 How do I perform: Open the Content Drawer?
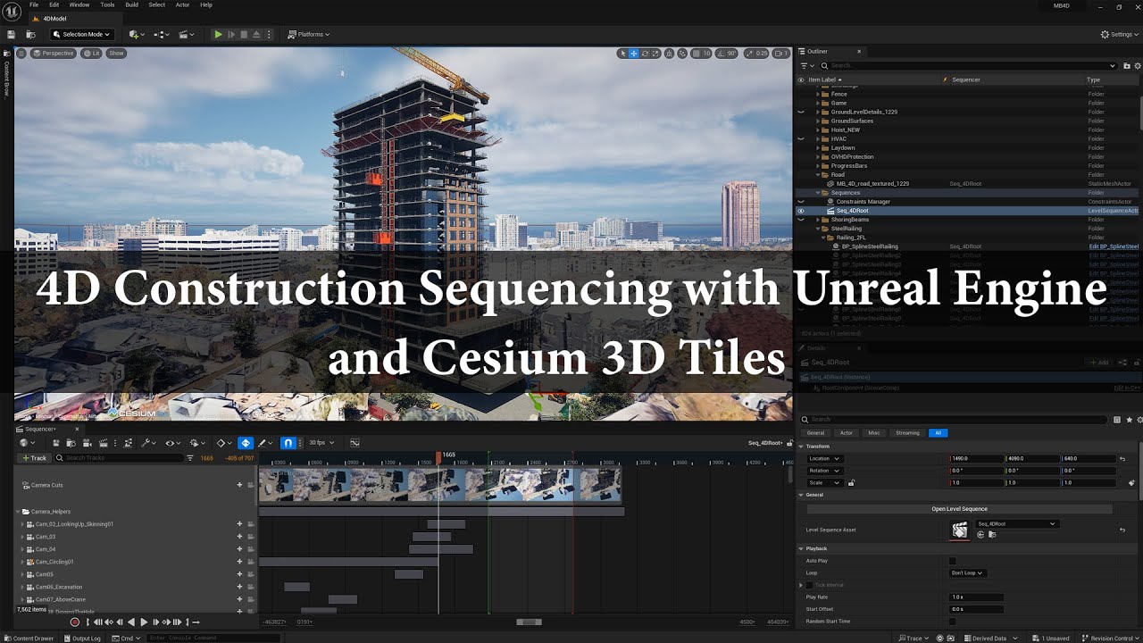pos(28,639)
